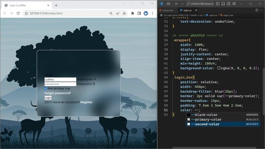Image resolution: width=265 pixels, height=149 pixels.
Task: Click the VS Code logo icon
Action: (x=161, y=4)
